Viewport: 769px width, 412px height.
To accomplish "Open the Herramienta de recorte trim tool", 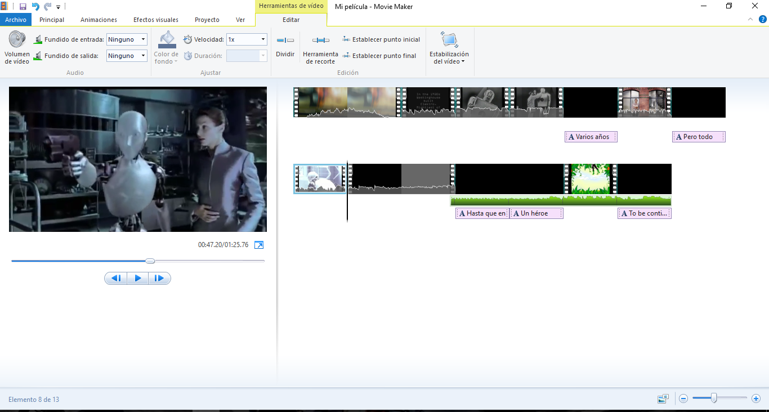I will tap(320, 49).
